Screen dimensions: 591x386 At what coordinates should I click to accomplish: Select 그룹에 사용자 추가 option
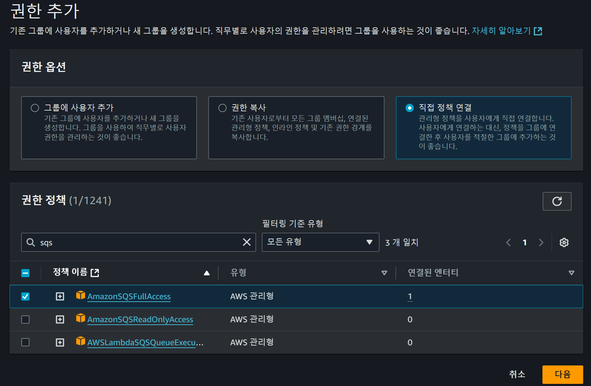pos(35,108)
